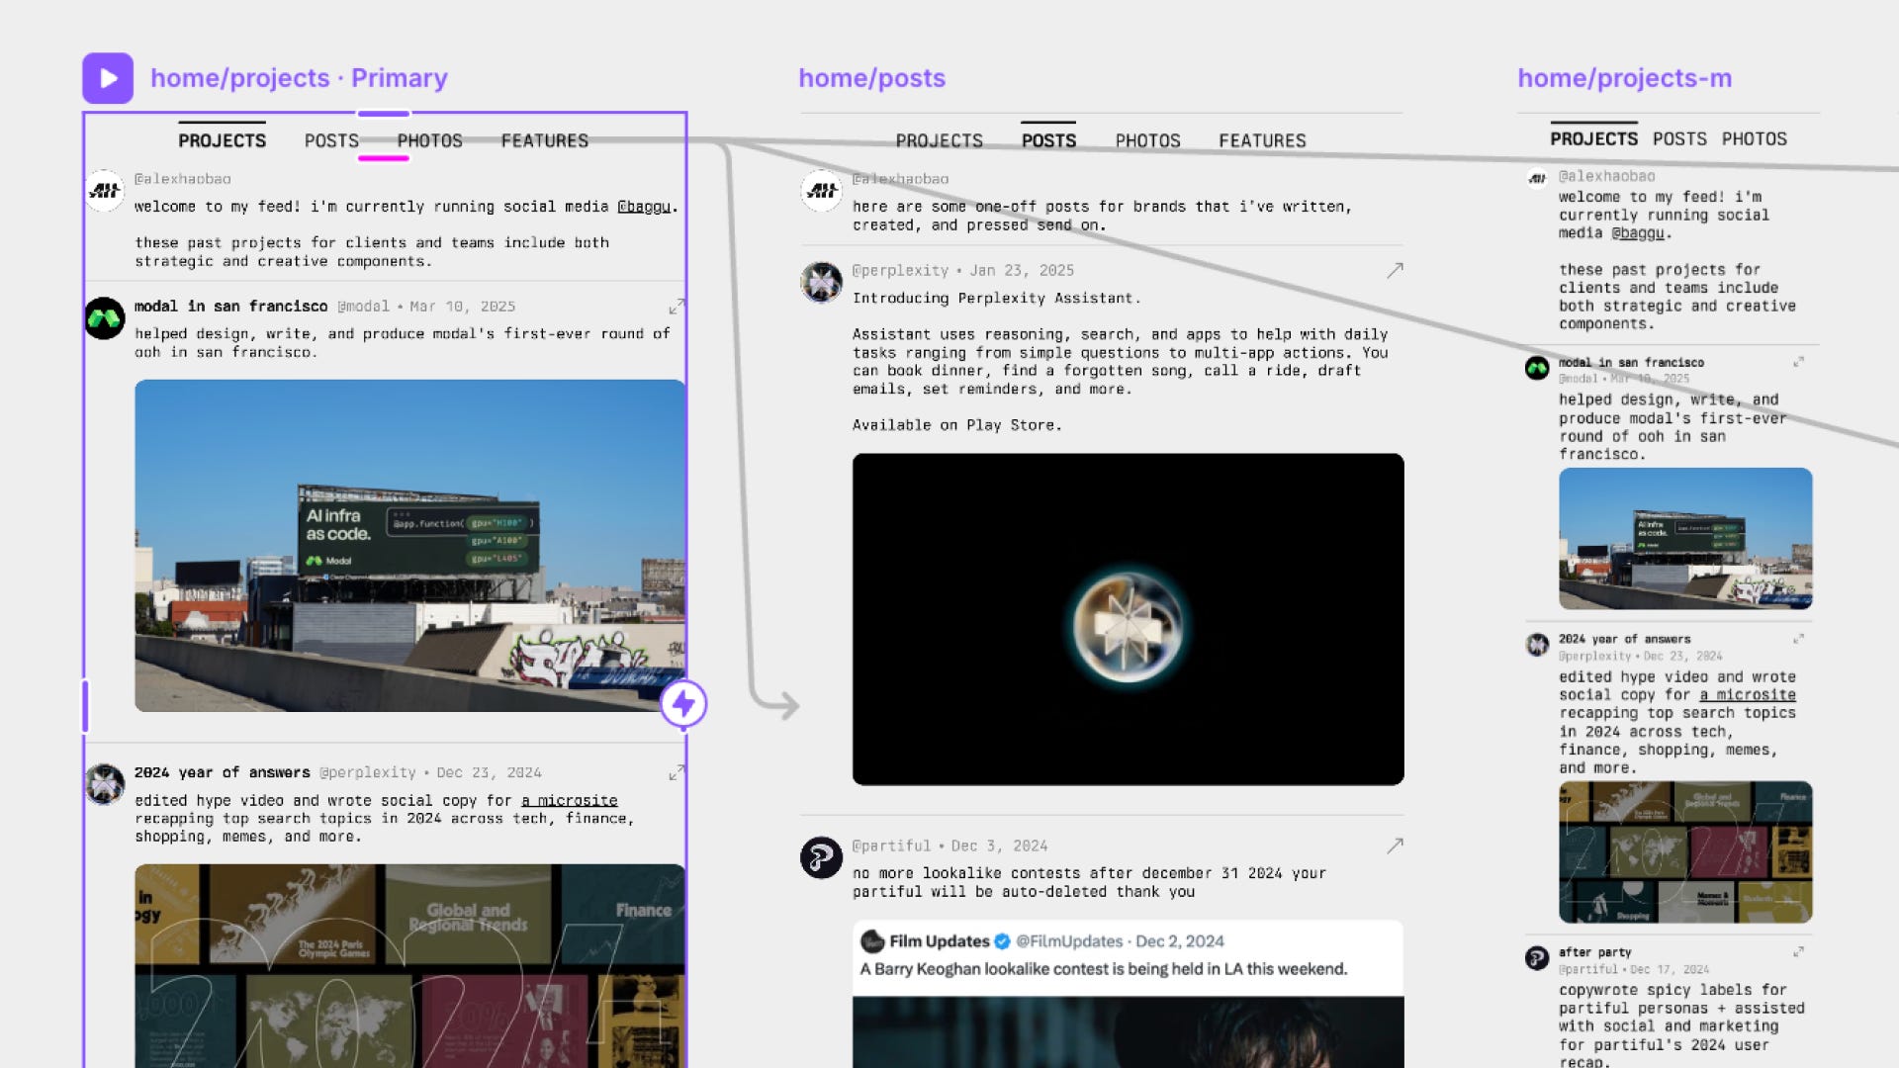Screen dimensions: 1899x1068
Task: Select PHOTOS tab in home/projects frame
Action: tap(430, 140)
